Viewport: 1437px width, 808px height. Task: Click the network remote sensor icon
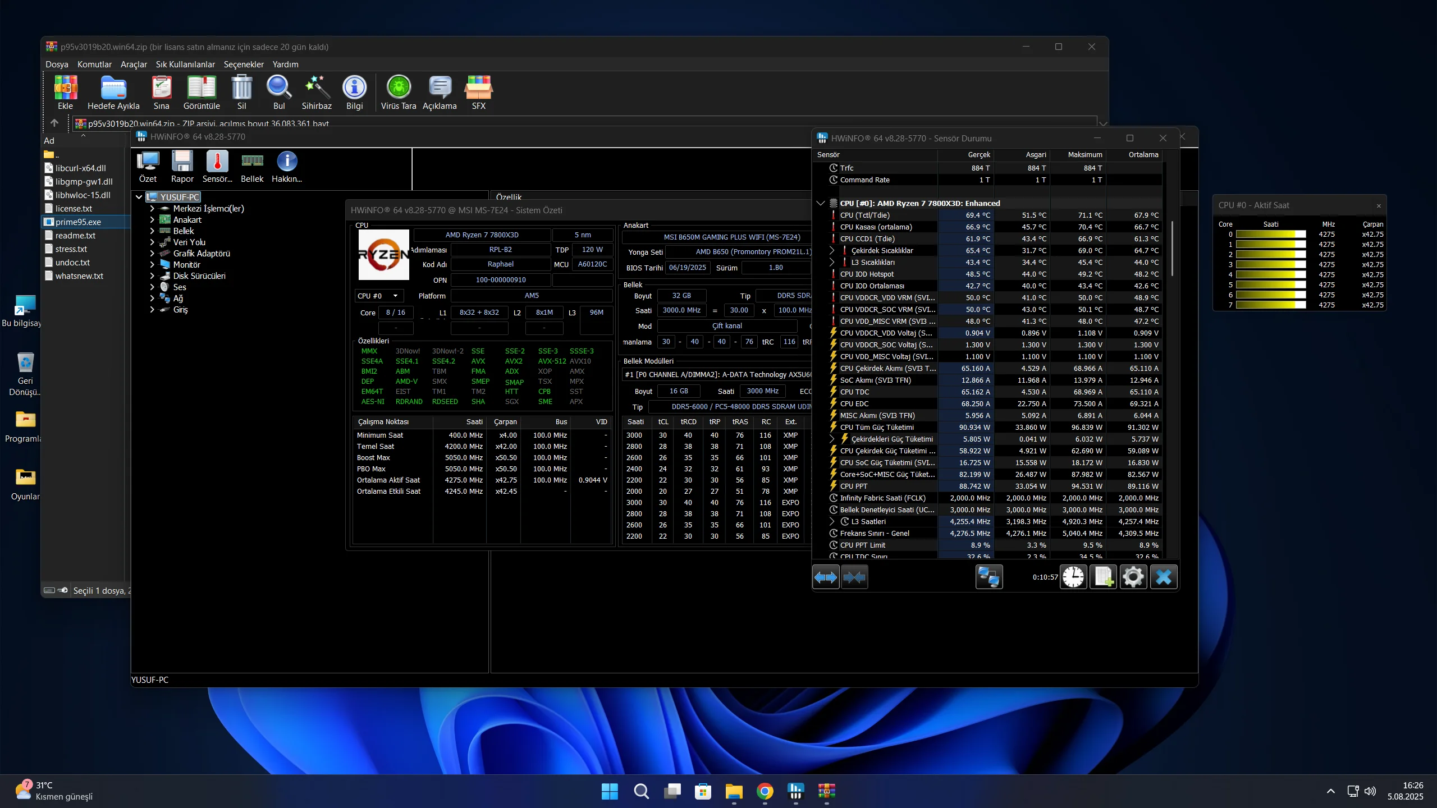[x=988, y=577]
